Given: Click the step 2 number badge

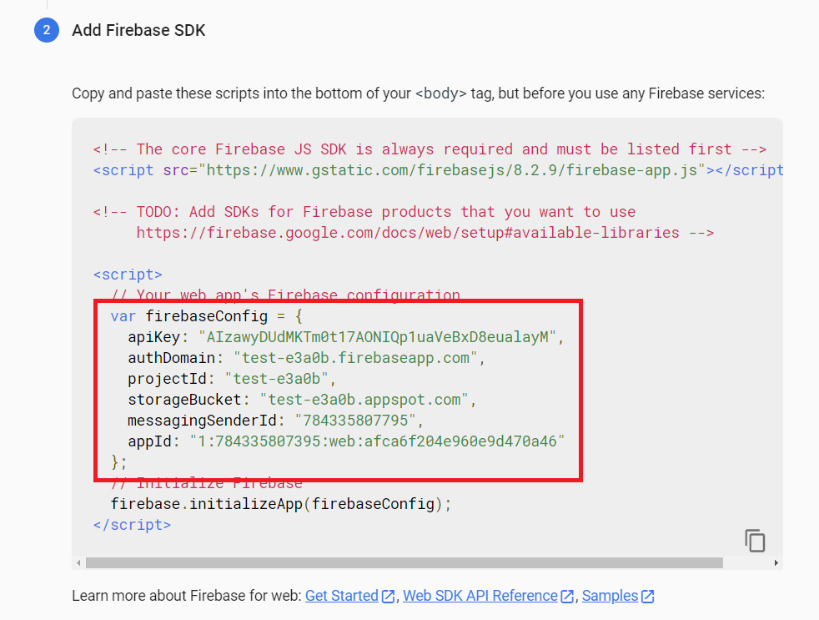Looking at the screenshot, I should (47, 30).
